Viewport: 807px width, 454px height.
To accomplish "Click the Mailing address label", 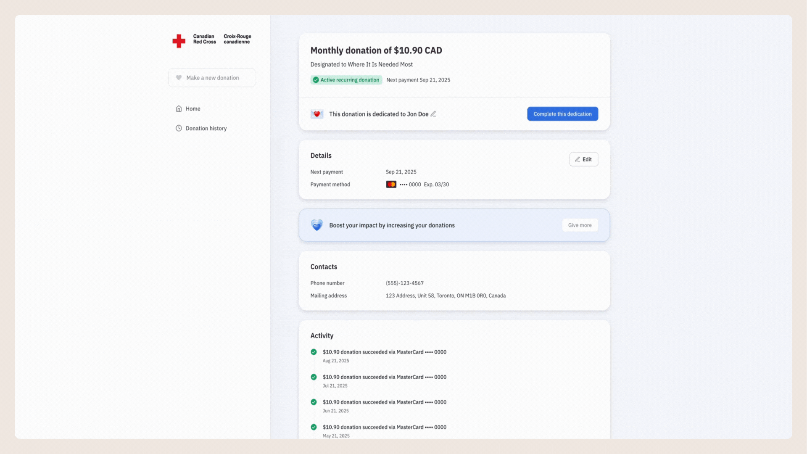I will pyautogui.click(x=329, y=296).
